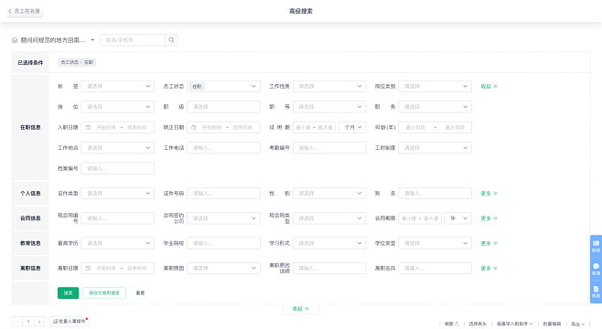
Task: Open the 岗位 dropdown
Action: tap(117, 107)
